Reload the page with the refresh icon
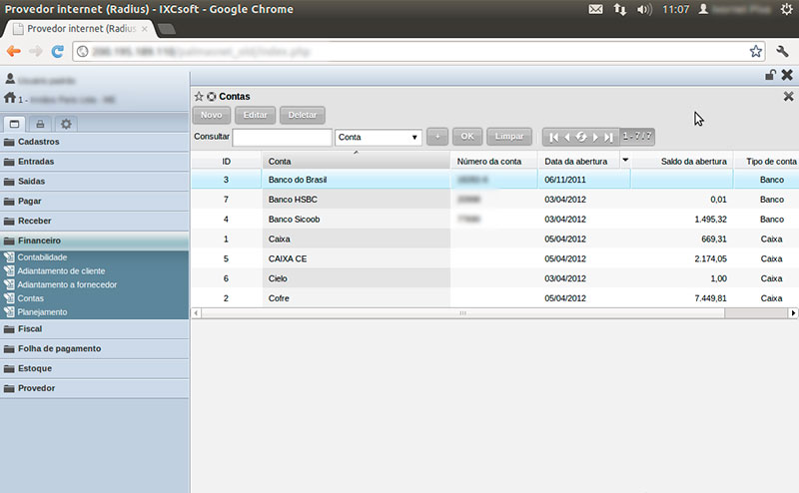Screen dimensions: 799x493 click(58, 52)
